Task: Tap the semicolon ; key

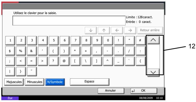Action: [x=10, y=61]
